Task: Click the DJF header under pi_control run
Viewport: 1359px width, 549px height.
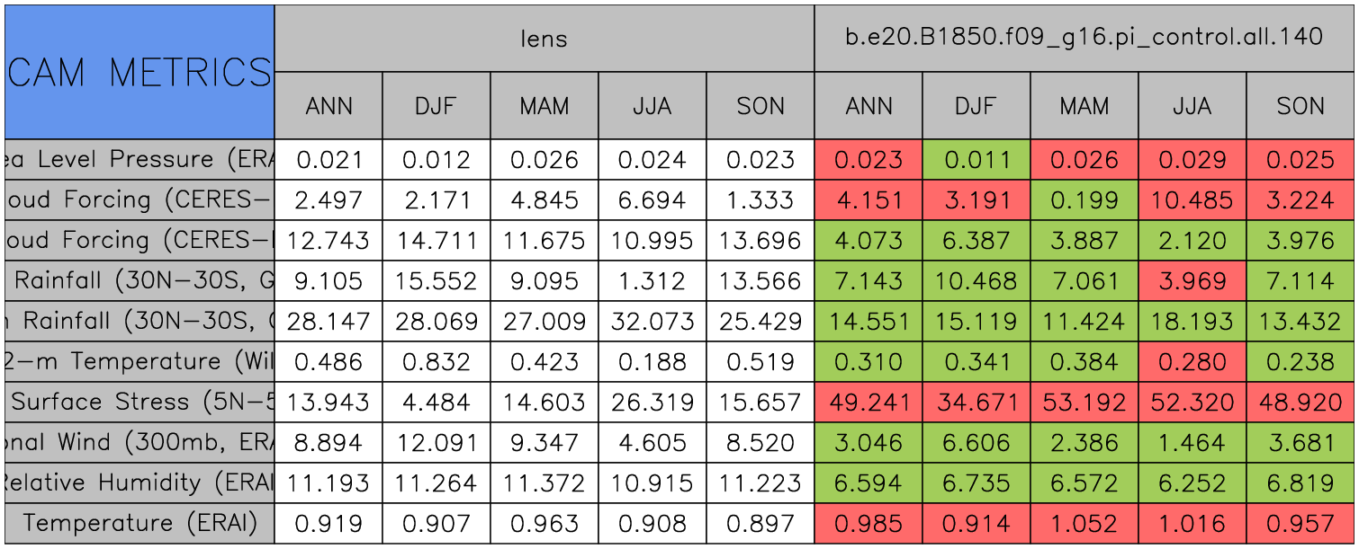Action: pyautogui.click(x=976, y=106)
